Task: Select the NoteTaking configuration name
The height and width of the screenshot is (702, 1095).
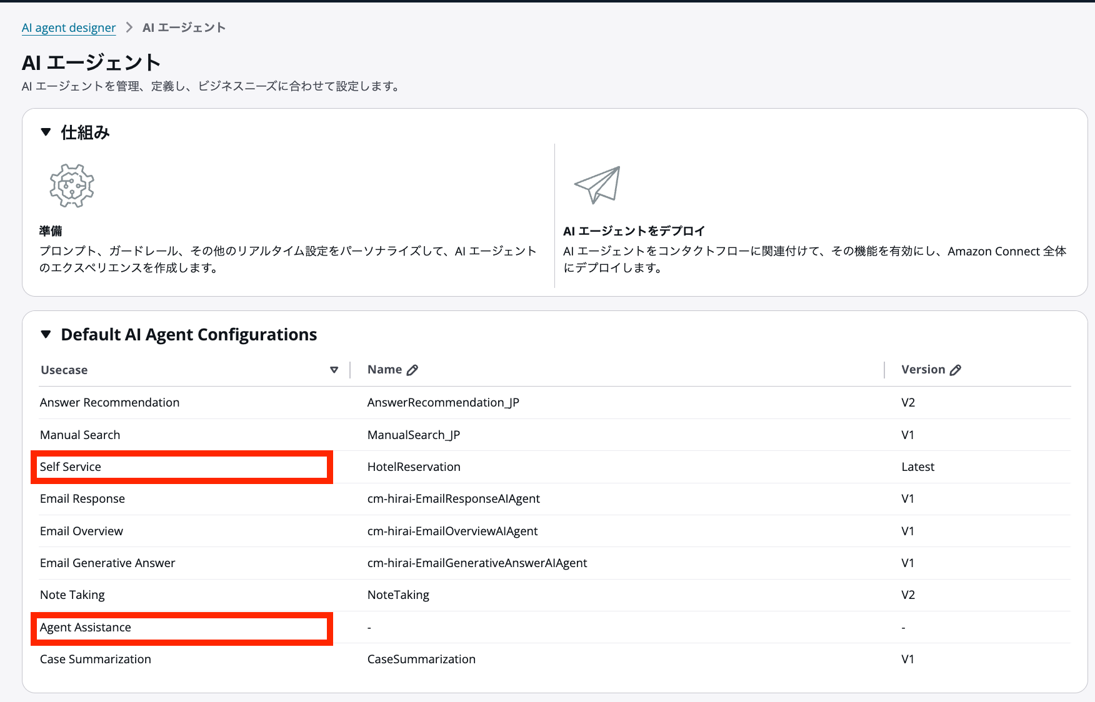Action: coord(398,595)
